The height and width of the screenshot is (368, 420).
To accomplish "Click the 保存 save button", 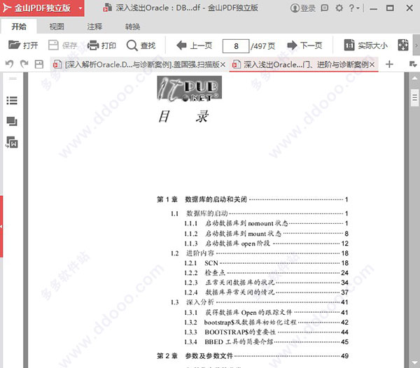I will [63, 45].
